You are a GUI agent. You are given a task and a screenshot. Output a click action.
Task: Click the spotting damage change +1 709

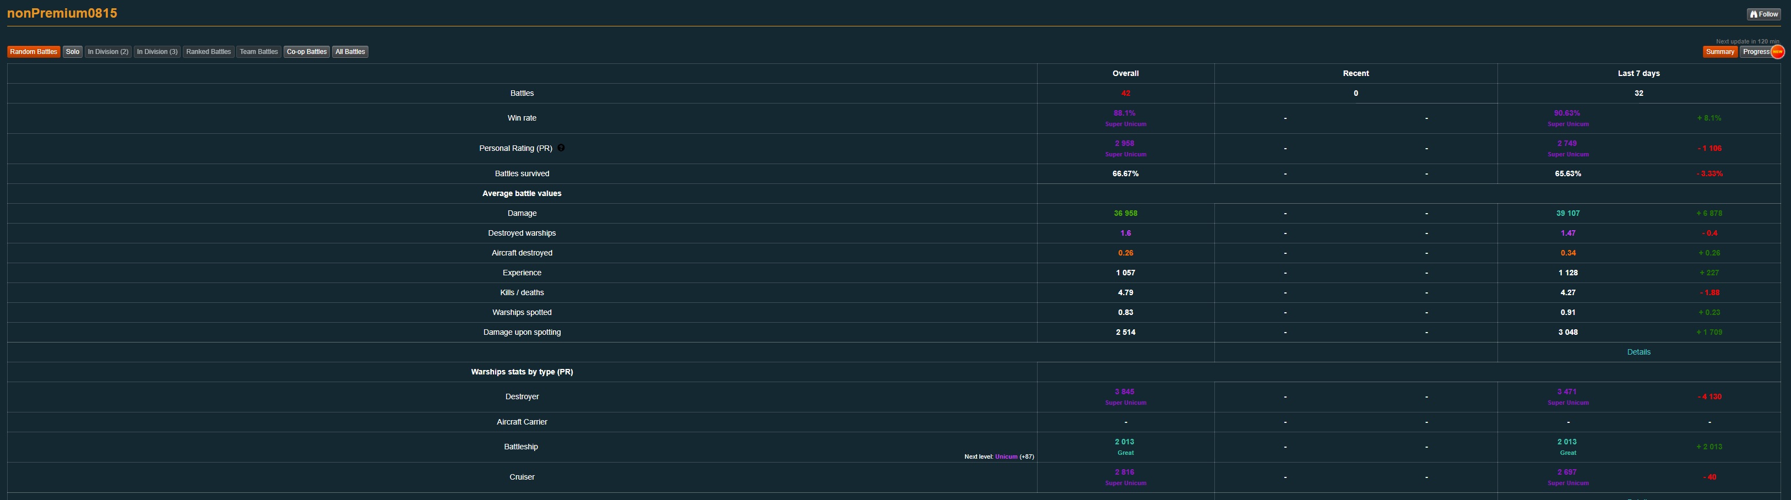click(1709, 333)
